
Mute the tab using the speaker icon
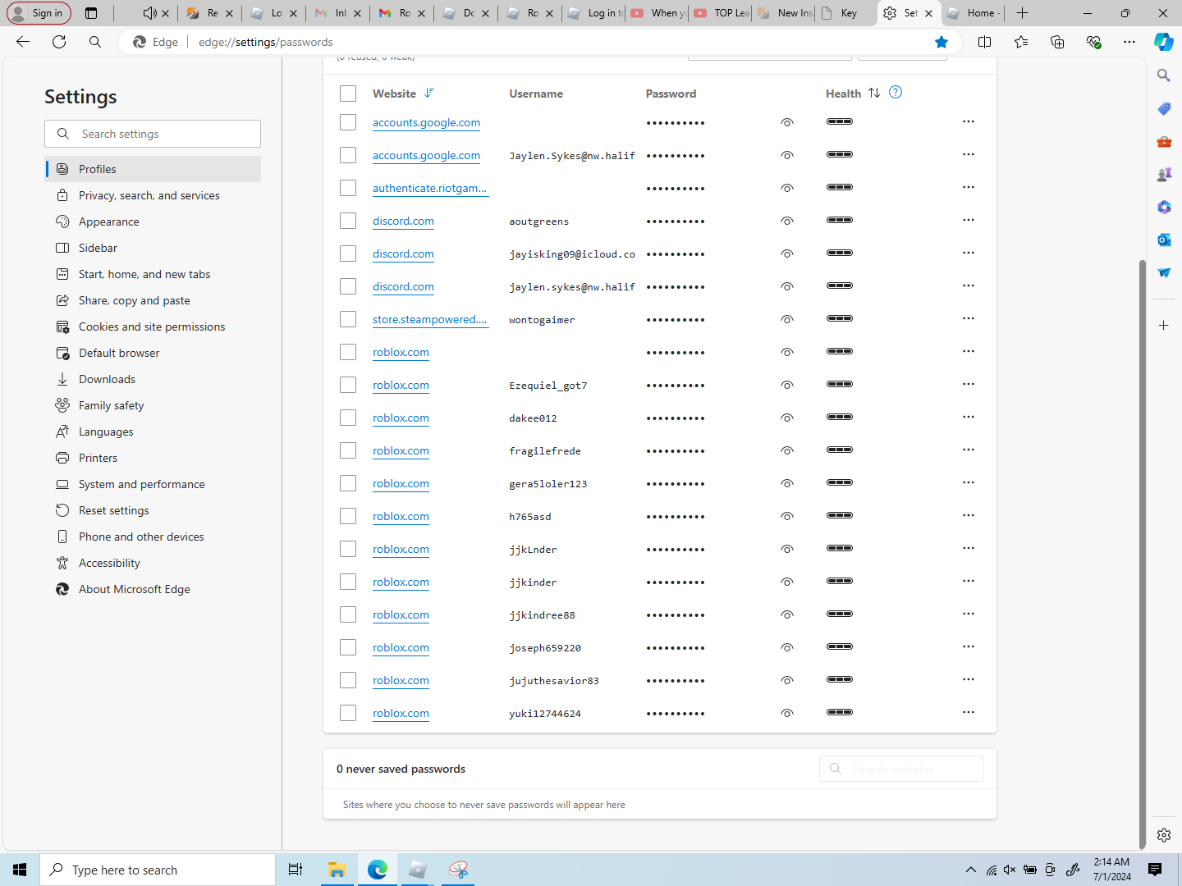pyautogui.click(x=149, y=13)
